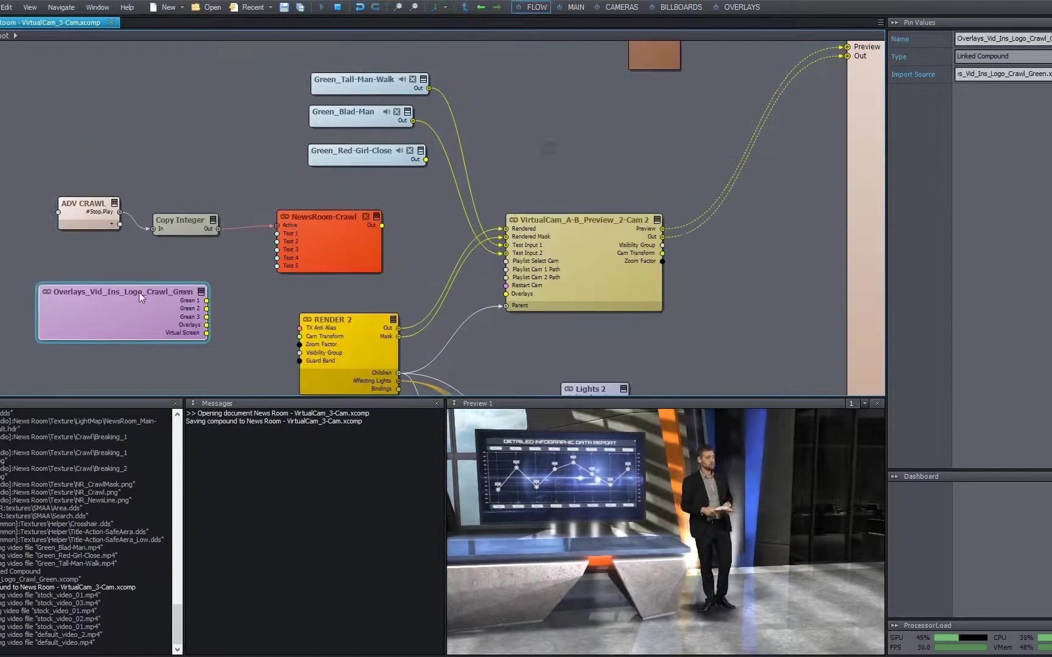
Task: Click the collapse icon on the ADV CRAWL node
Action: coord(114,203)
